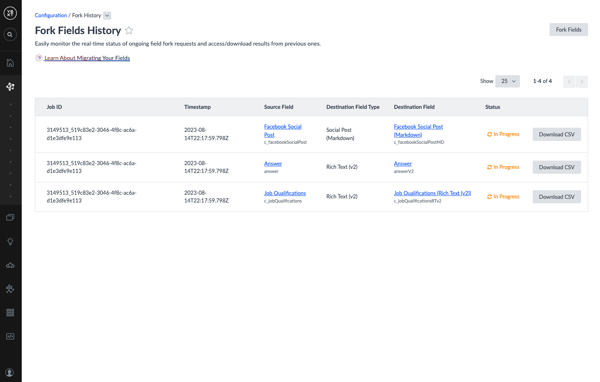Click the icon beside Learn About Migrating

point(39,58)
